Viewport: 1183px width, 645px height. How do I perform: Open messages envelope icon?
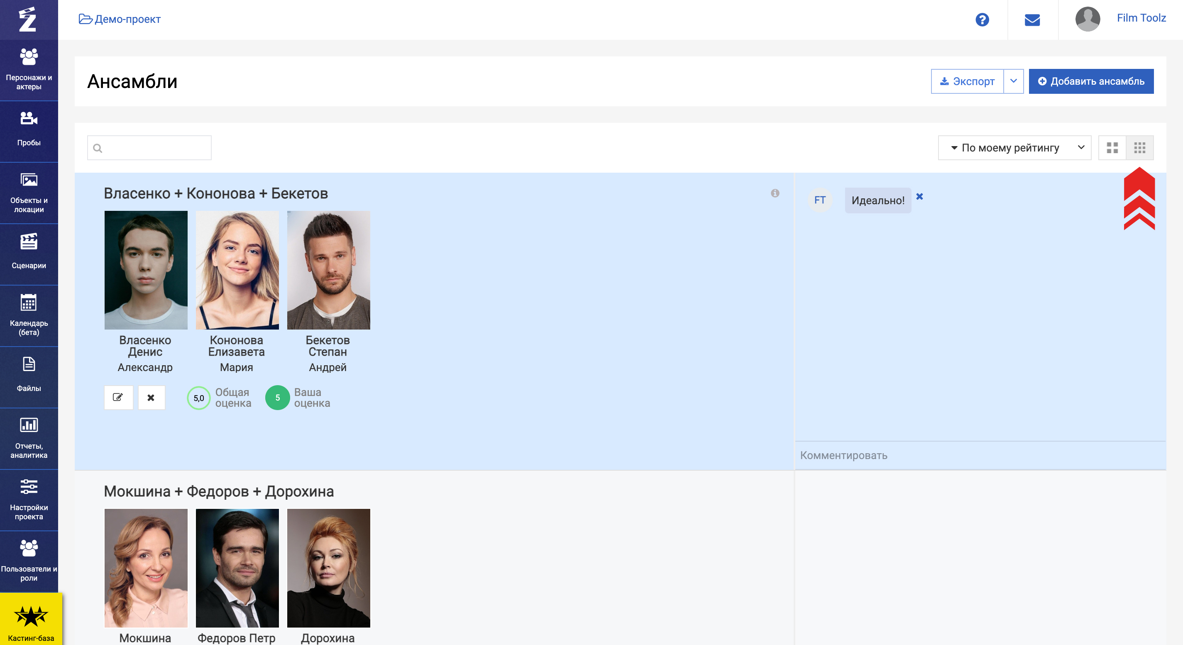pos(1032,20)
